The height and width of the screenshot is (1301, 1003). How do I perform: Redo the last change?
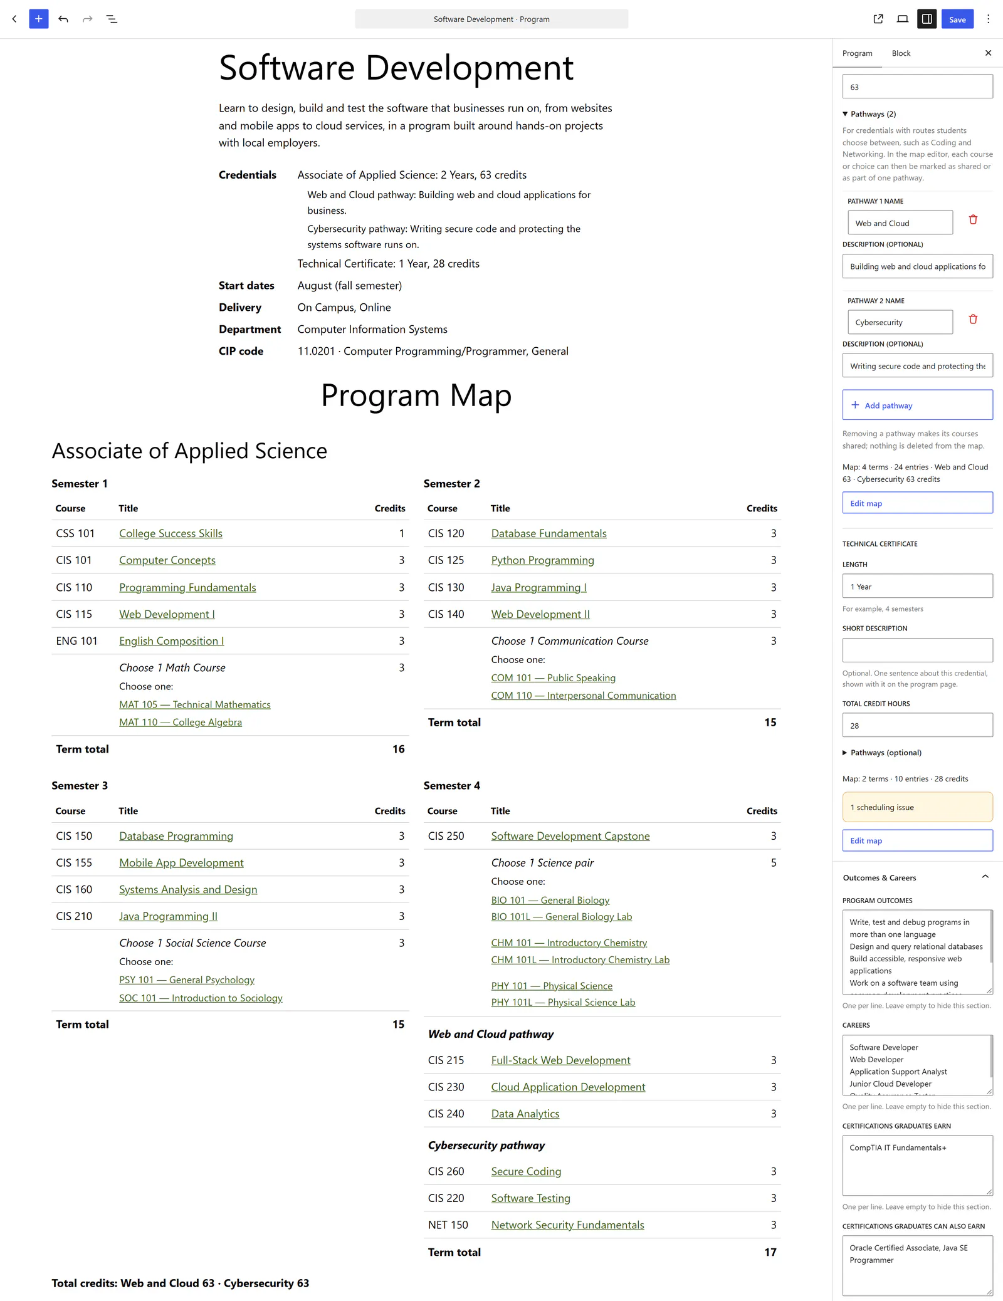click(x=88, y=19)
